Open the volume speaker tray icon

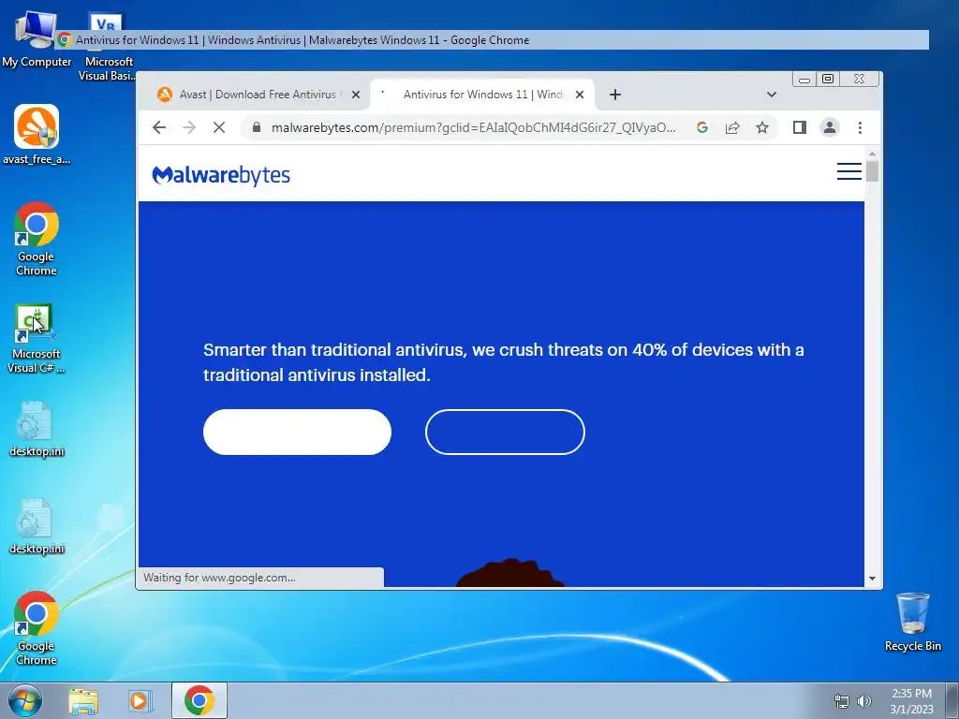click(864, 701)
